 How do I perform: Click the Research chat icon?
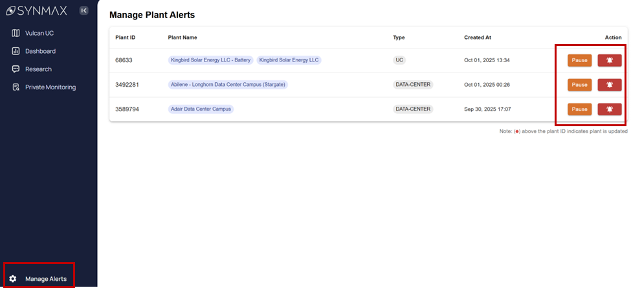pyautogui.click(x=16, y=69)
